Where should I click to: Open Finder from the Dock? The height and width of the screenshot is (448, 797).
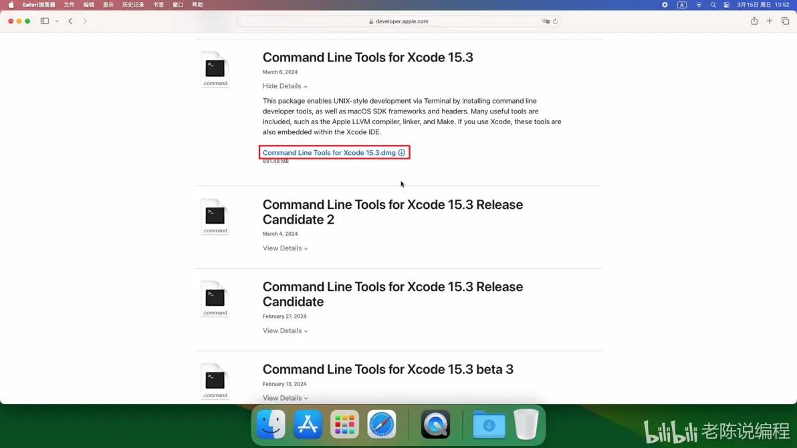pyautogui.click(x=271, y=425)
